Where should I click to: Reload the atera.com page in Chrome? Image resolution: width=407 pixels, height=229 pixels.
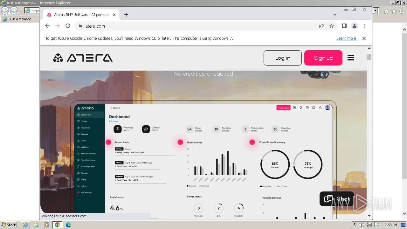click(68, 26)
